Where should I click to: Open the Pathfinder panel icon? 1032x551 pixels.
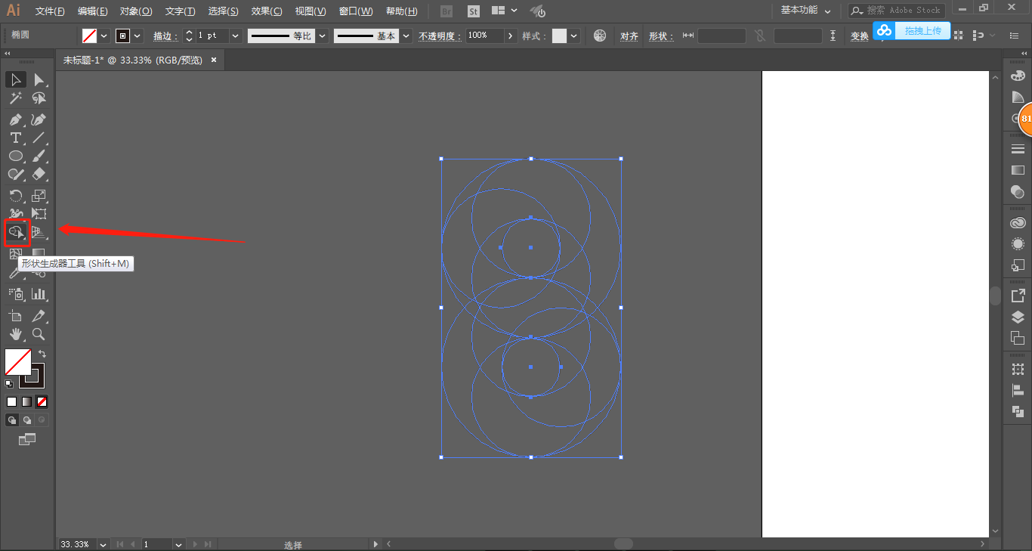point(1018,412)
